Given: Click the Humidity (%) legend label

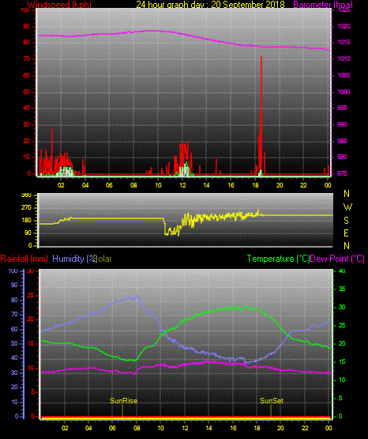Looking at the screenshot, I should click(x=74, y=259).
